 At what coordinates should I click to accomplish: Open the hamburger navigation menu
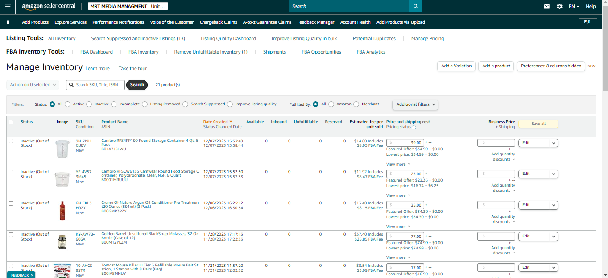click(8, 7)
